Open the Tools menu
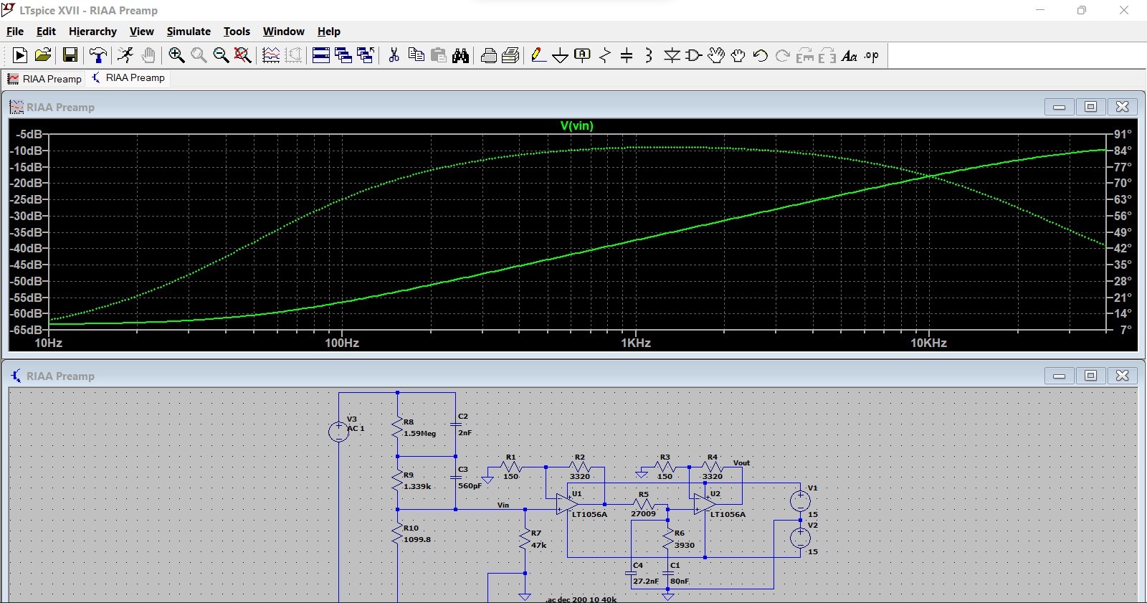The height and width of the screenshot is (603, 1147). pos(237,32)
